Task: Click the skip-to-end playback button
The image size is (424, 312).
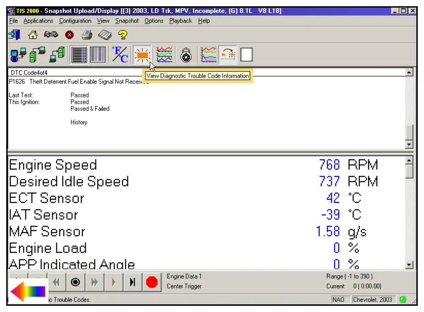Action: point(132,283)
